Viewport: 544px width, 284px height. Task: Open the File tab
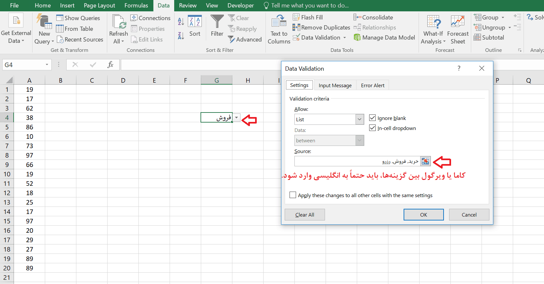14,6
